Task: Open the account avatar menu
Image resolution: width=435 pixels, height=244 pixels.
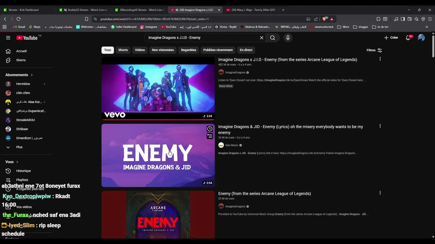Action: [x=421, y=38]
